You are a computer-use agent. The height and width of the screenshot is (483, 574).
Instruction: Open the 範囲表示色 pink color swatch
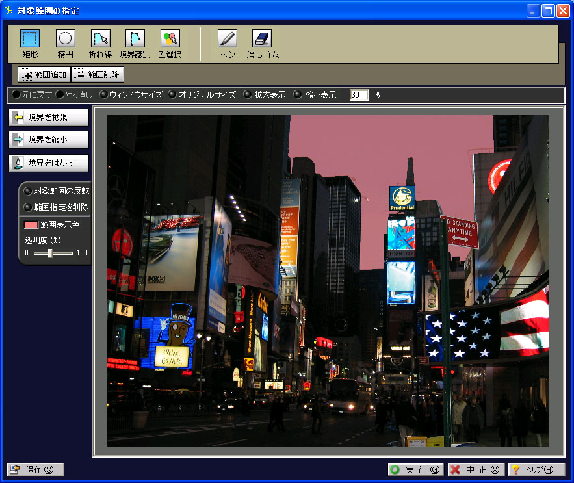(x=31, y=226)
